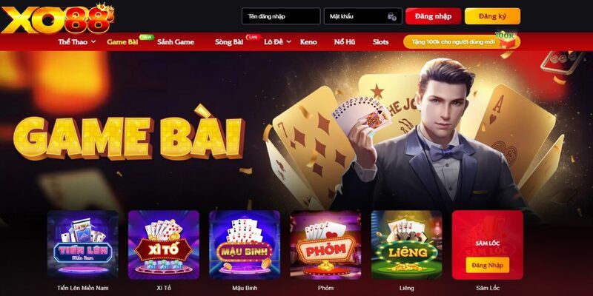Click Đăng Nhập on Sâm Lốc card
Image resolution: width=593 pixels, height=296 pixels.
click(488, 265)
